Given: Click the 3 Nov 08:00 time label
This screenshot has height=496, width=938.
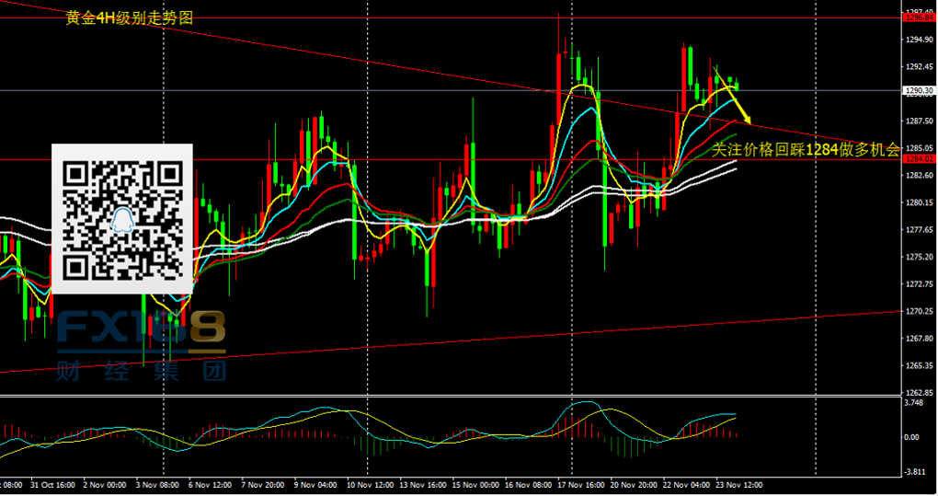Looking at the screenshot, I should [x=157, y=483].
